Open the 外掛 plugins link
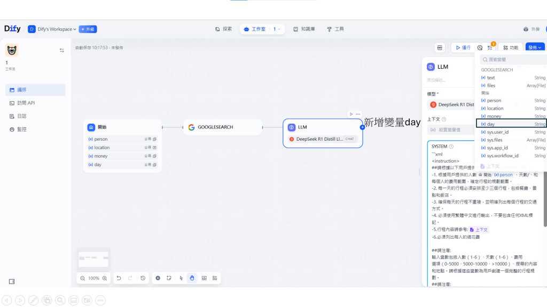The image size is (547, 307). [x=532, y=29]
